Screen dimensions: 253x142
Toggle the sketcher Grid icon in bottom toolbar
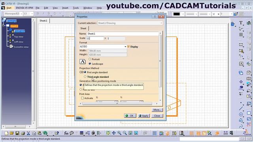coord(155,133)
